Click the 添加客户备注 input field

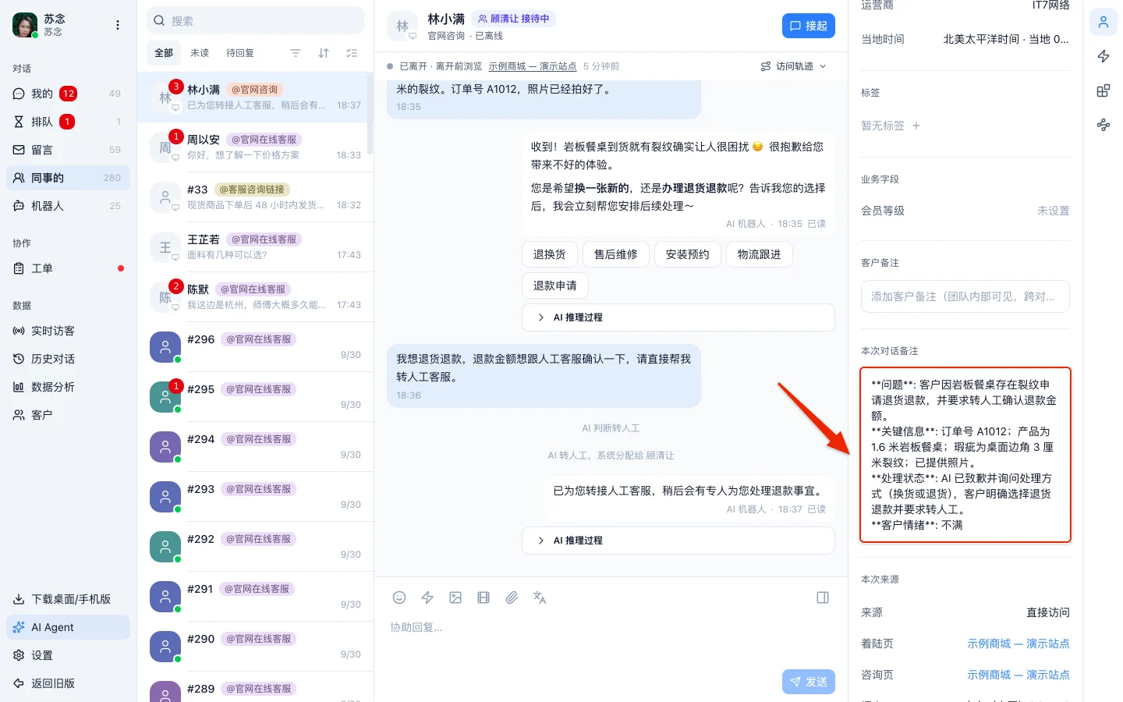coord(965,296)
